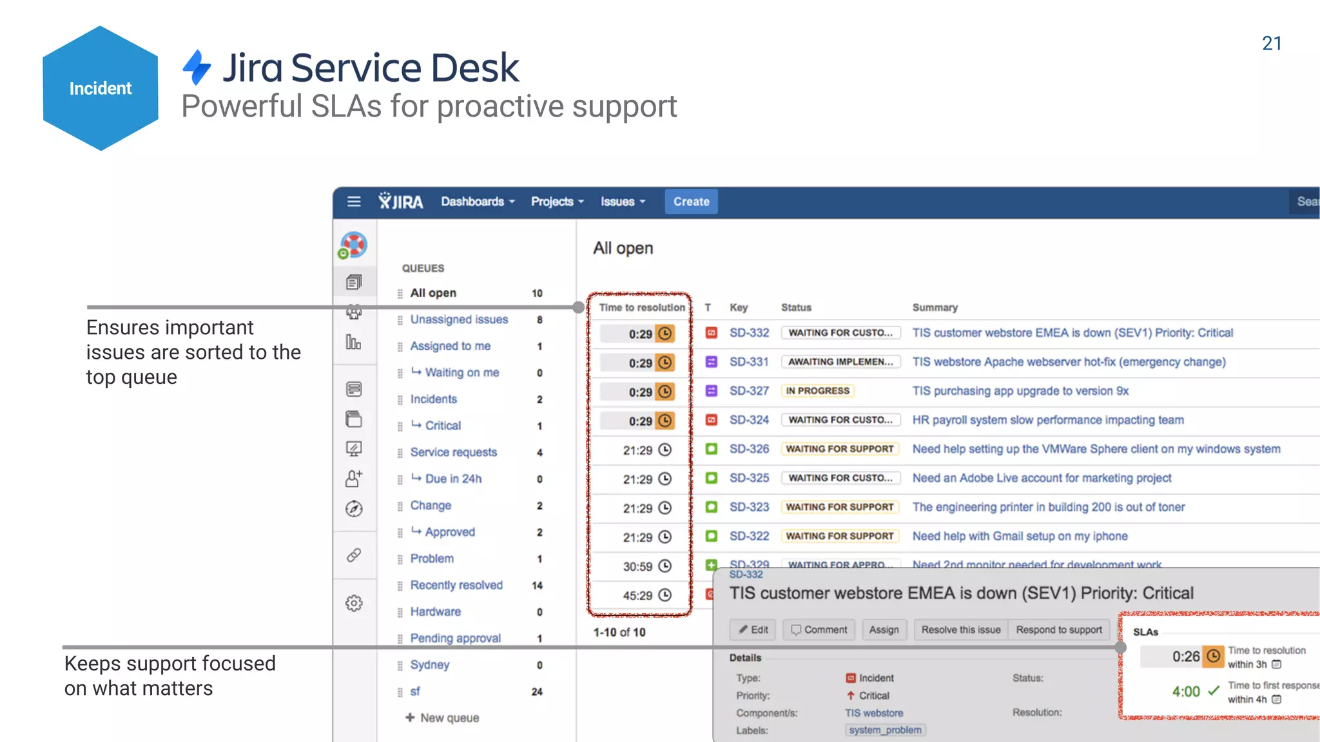Open the link shortcut sidebar icon
This screenshot has width=1320, height=742.
354,555
